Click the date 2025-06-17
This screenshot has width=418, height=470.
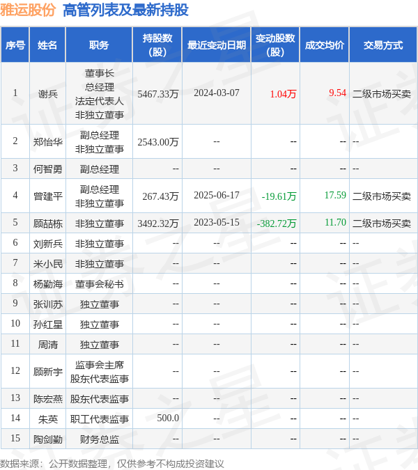coord(217,195)
